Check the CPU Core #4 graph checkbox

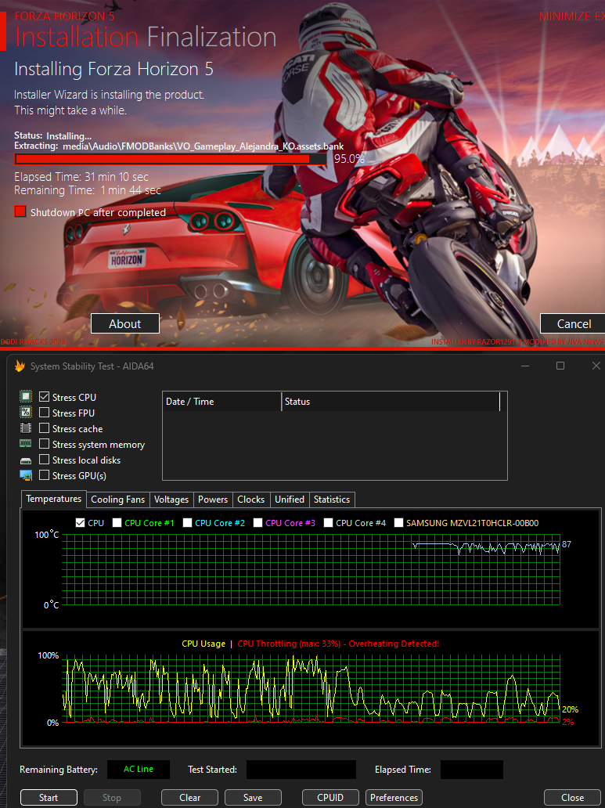[x=328, y=522]
